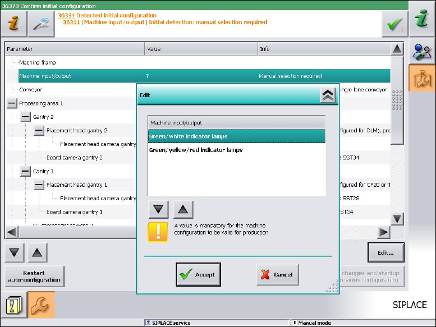
Task: Open error link 36311
Action: click(71, 22)
